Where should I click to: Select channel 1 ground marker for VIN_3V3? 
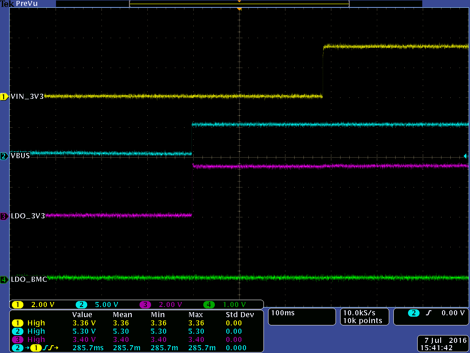pos(4,97)
